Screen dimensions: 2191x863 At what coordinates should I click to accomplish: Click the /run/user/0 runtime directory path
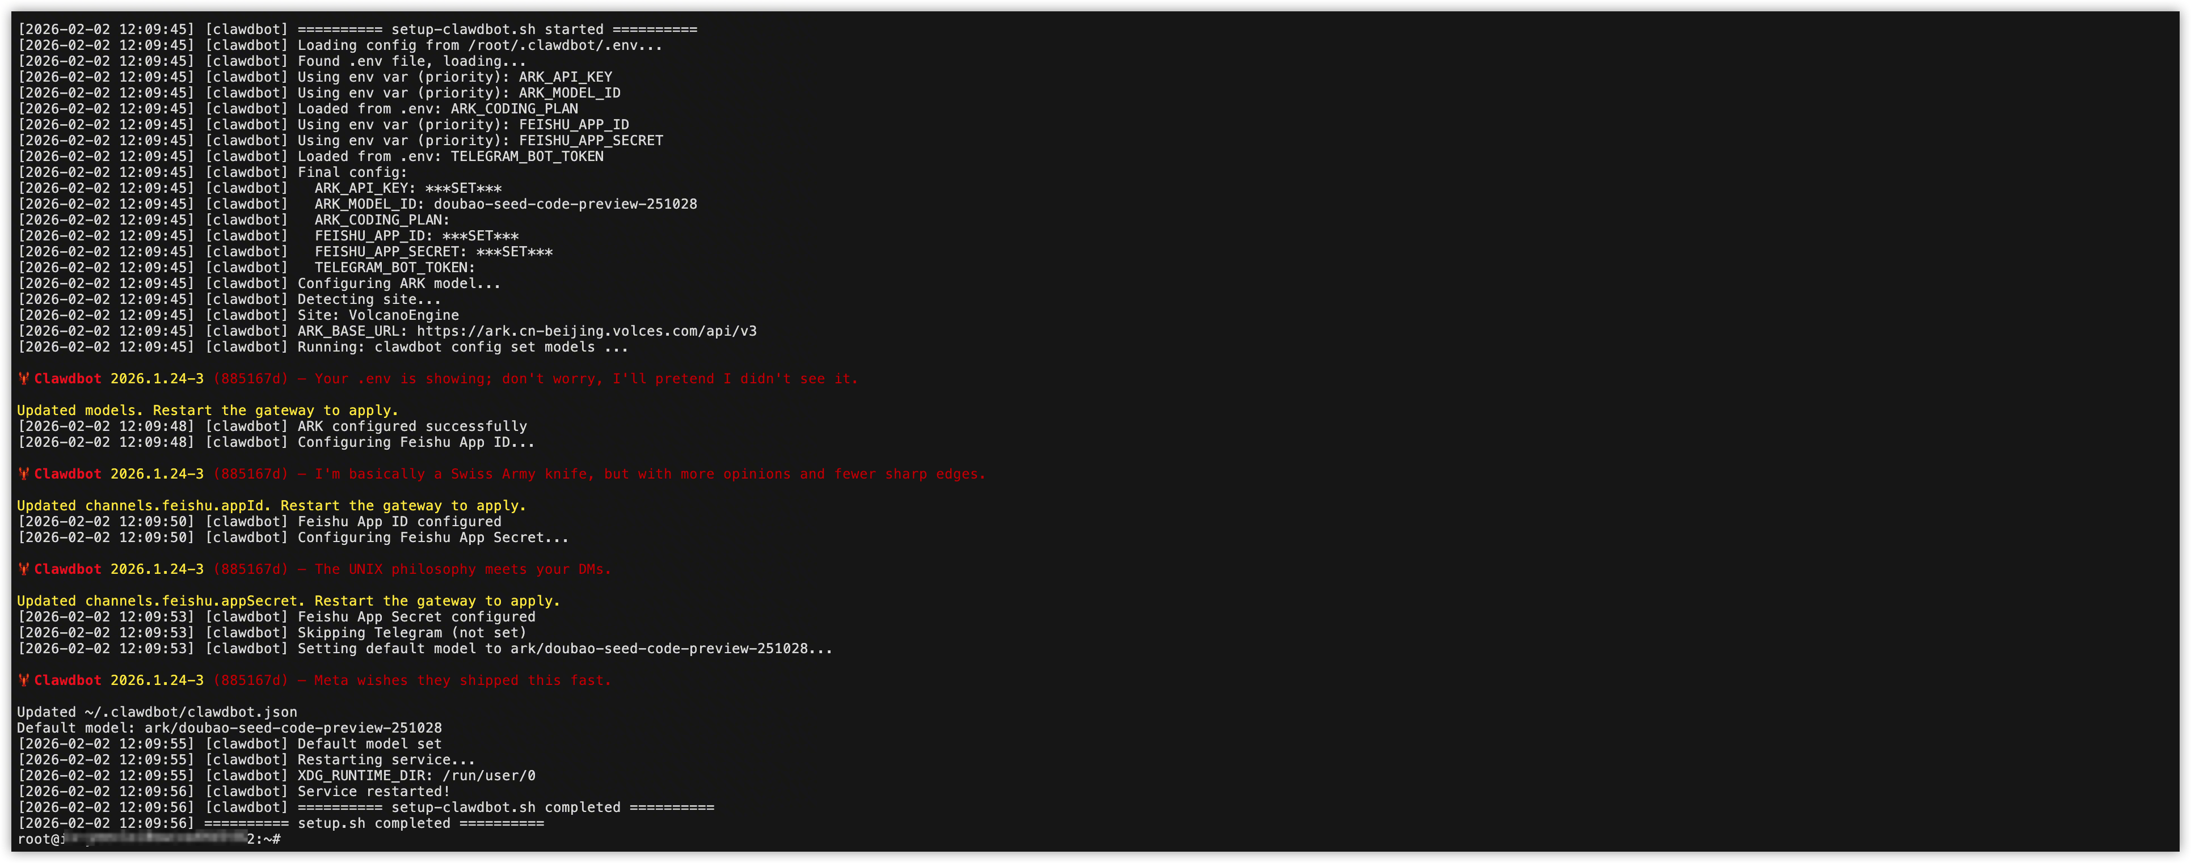[488, 776]
